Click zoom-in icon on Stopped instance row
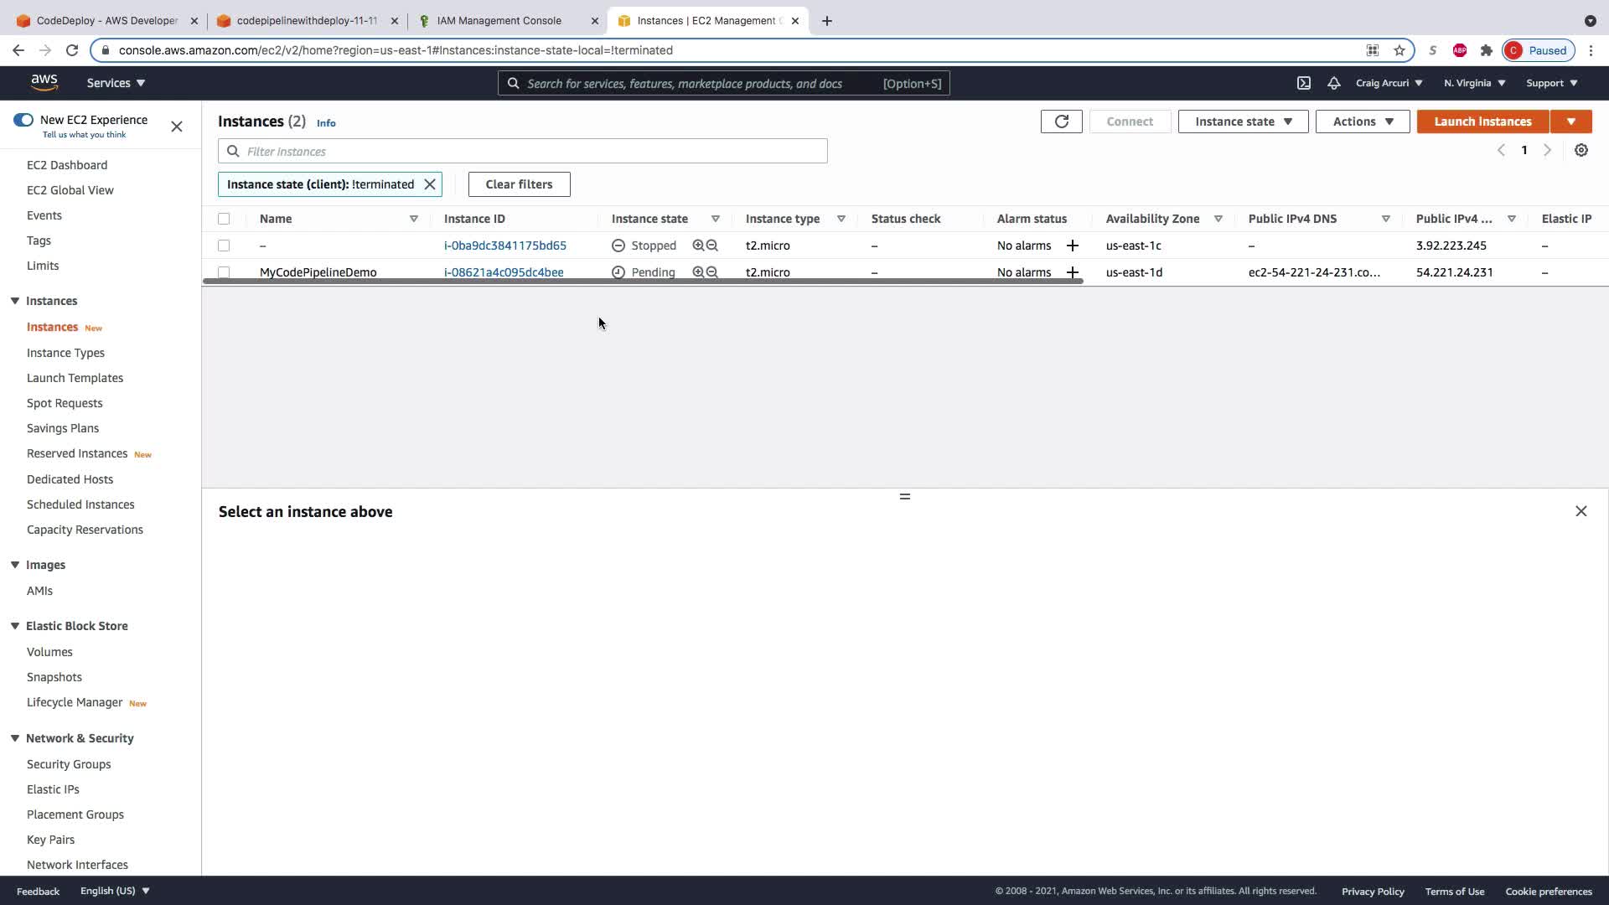This screenshot has width=1609, height=905. pyautogui.click(x=698, y=246)
